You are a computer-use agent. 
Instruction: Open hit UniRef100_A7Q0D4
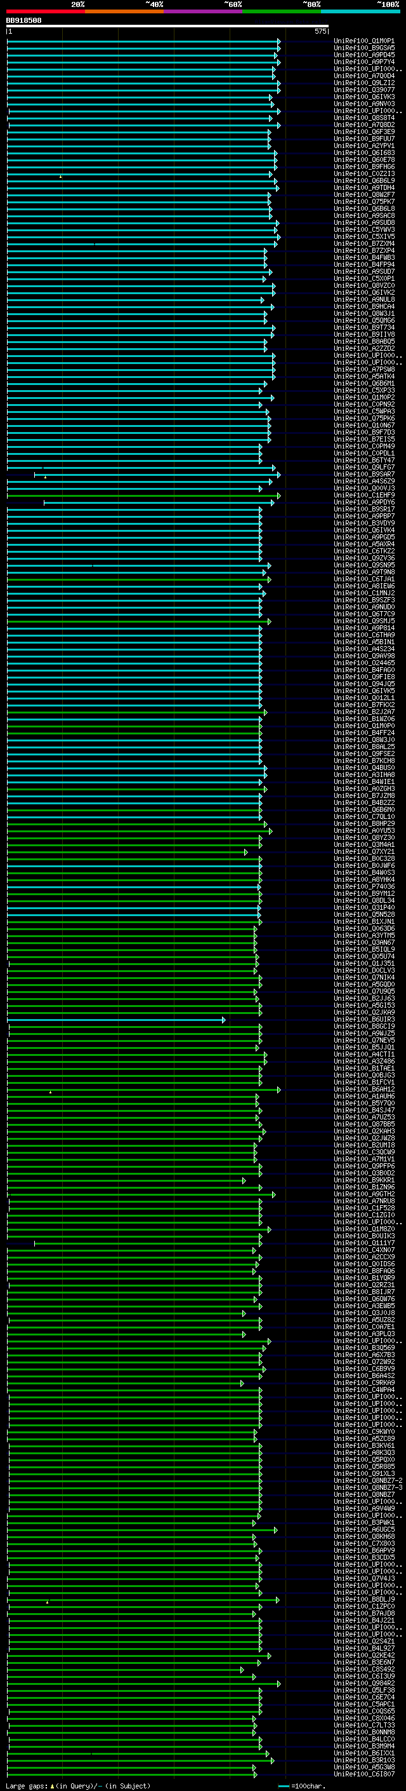pyautogui.click(x=364, y=76)
